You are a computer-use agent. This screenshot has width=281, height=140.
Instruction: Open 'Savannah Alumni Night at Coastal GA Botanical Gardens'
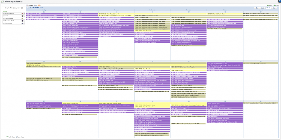point(43,67)
